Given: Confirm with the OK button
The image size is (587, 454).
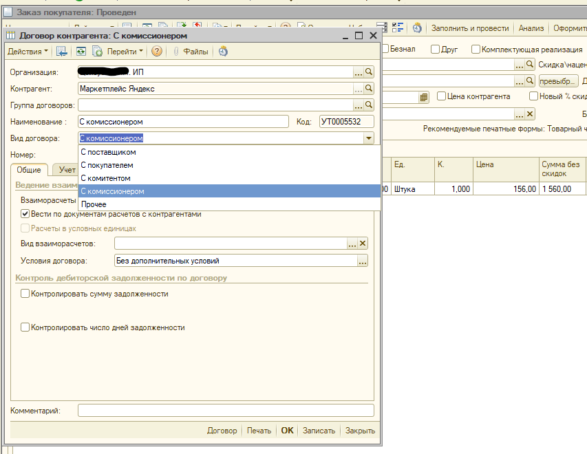Looking at the screenshot, I should coord(287,431).
